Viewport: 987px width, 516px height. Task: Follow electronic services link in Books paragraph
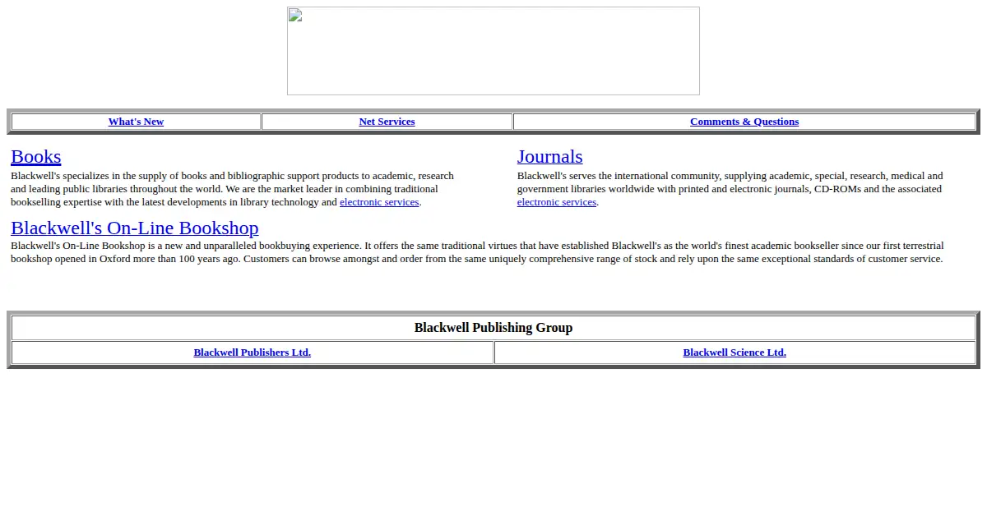[x=379, y=202]
